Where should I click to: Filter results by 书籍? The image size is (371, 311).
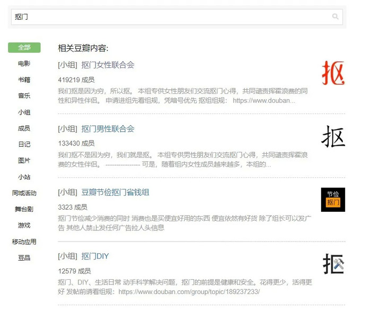(x=24, y=80)
